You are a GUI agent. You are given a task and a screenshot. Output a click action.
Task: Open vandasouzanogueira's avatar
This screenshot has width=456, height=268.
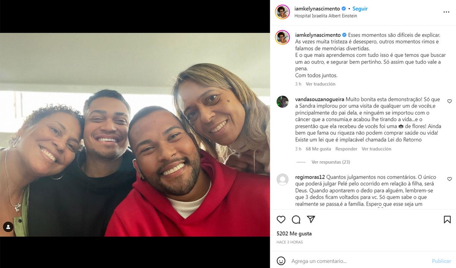282,101
